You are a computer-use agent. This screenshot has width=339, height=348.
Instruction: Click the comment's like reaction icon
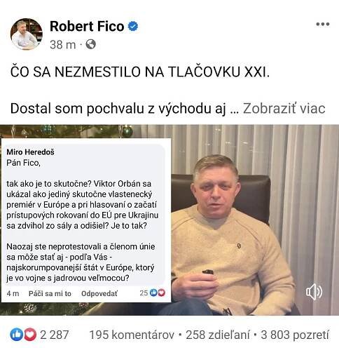[153, 293]
